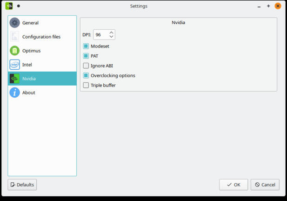Click the blue About info icon
Screen dimensions: 287x201
[14, 93]
